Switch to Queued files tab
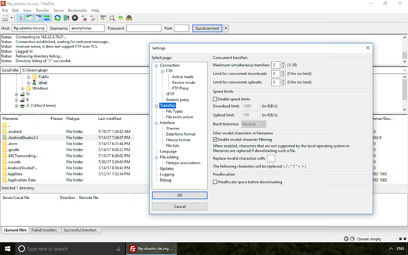 pos(15,230)
